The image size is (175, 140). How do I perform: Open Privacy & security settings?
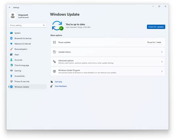pyautogui.click(x=28, y=81)
